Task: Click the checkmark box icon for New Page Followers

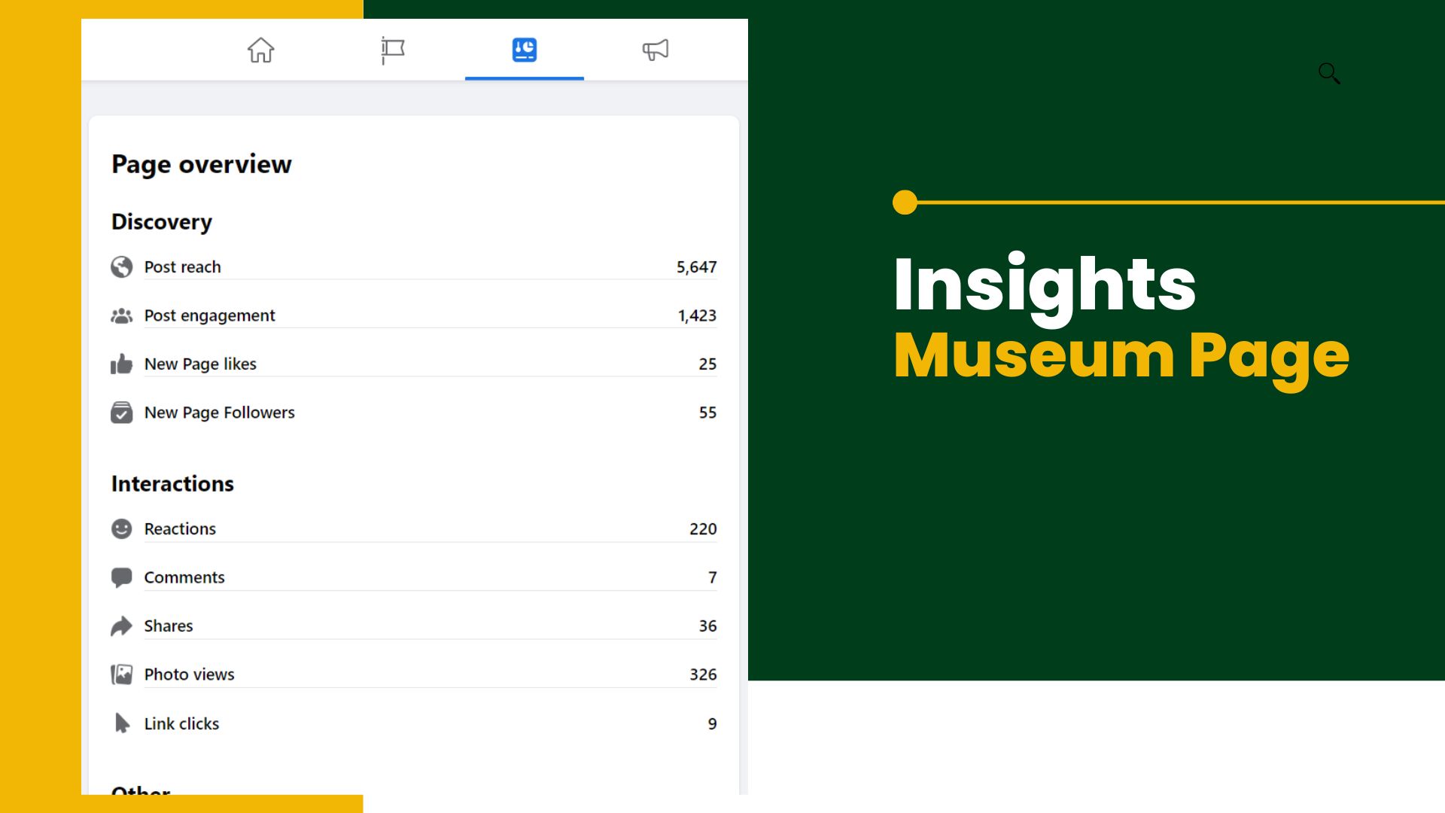Action: (x=121, y=413)
